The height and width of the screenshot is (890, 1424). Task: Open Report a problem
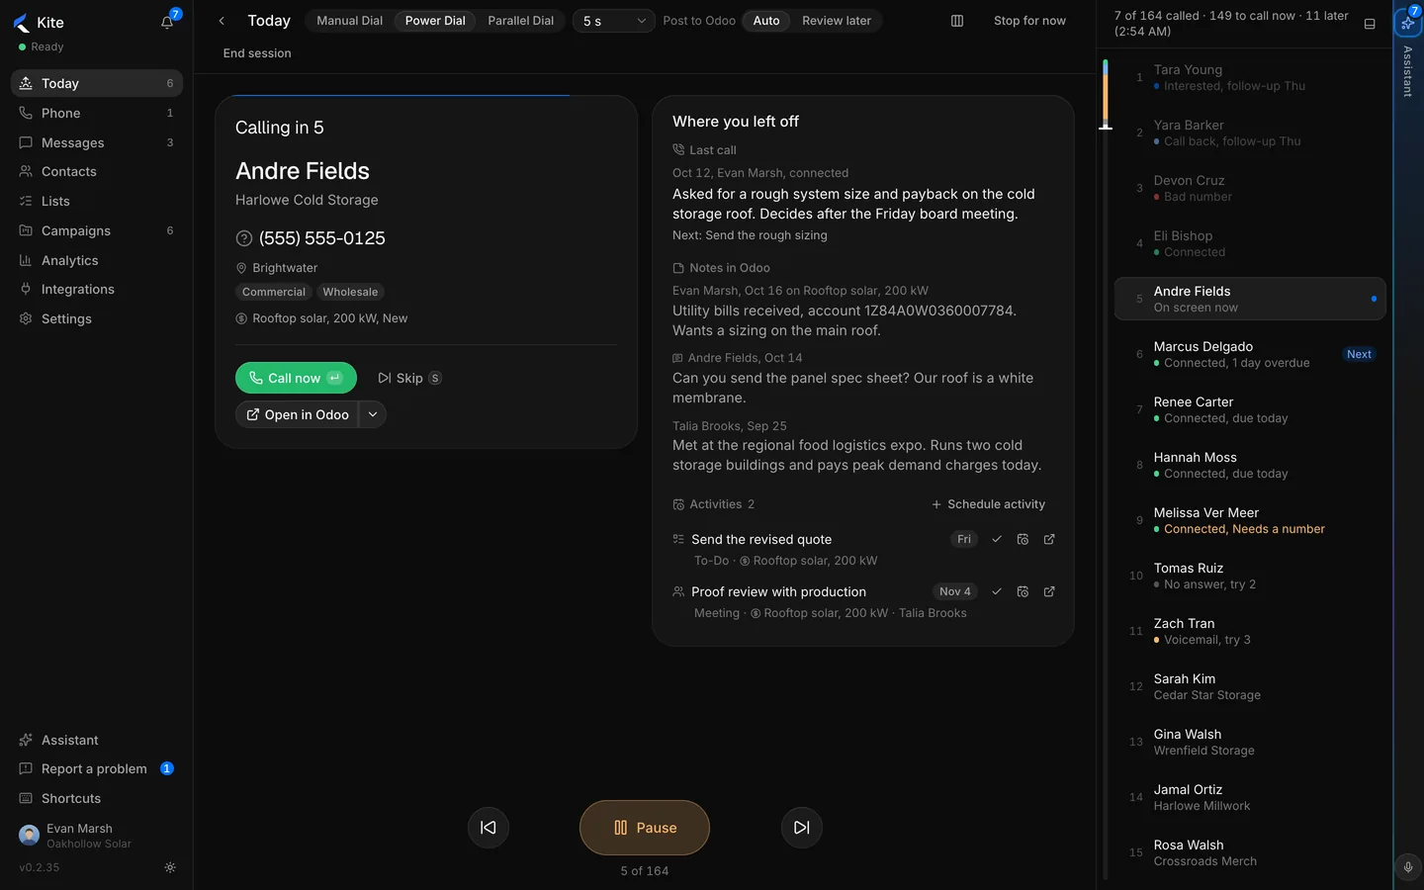click(x=97, y=768)
